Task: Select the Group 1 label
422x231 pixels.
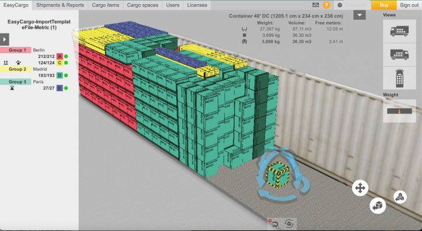Action: [x=16, y=50]
